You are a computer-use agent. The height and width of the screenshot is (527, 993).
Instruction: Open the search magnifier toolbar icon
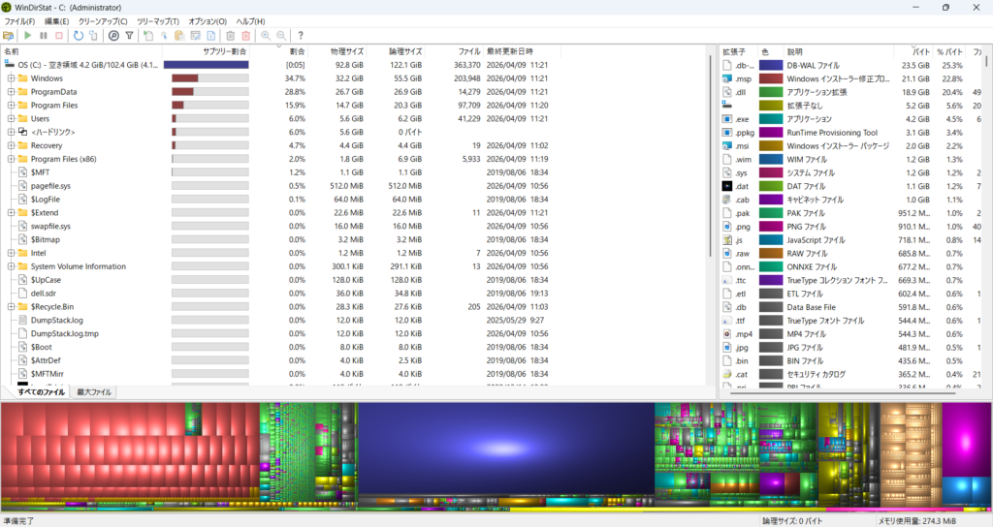[x=113, y=36]
